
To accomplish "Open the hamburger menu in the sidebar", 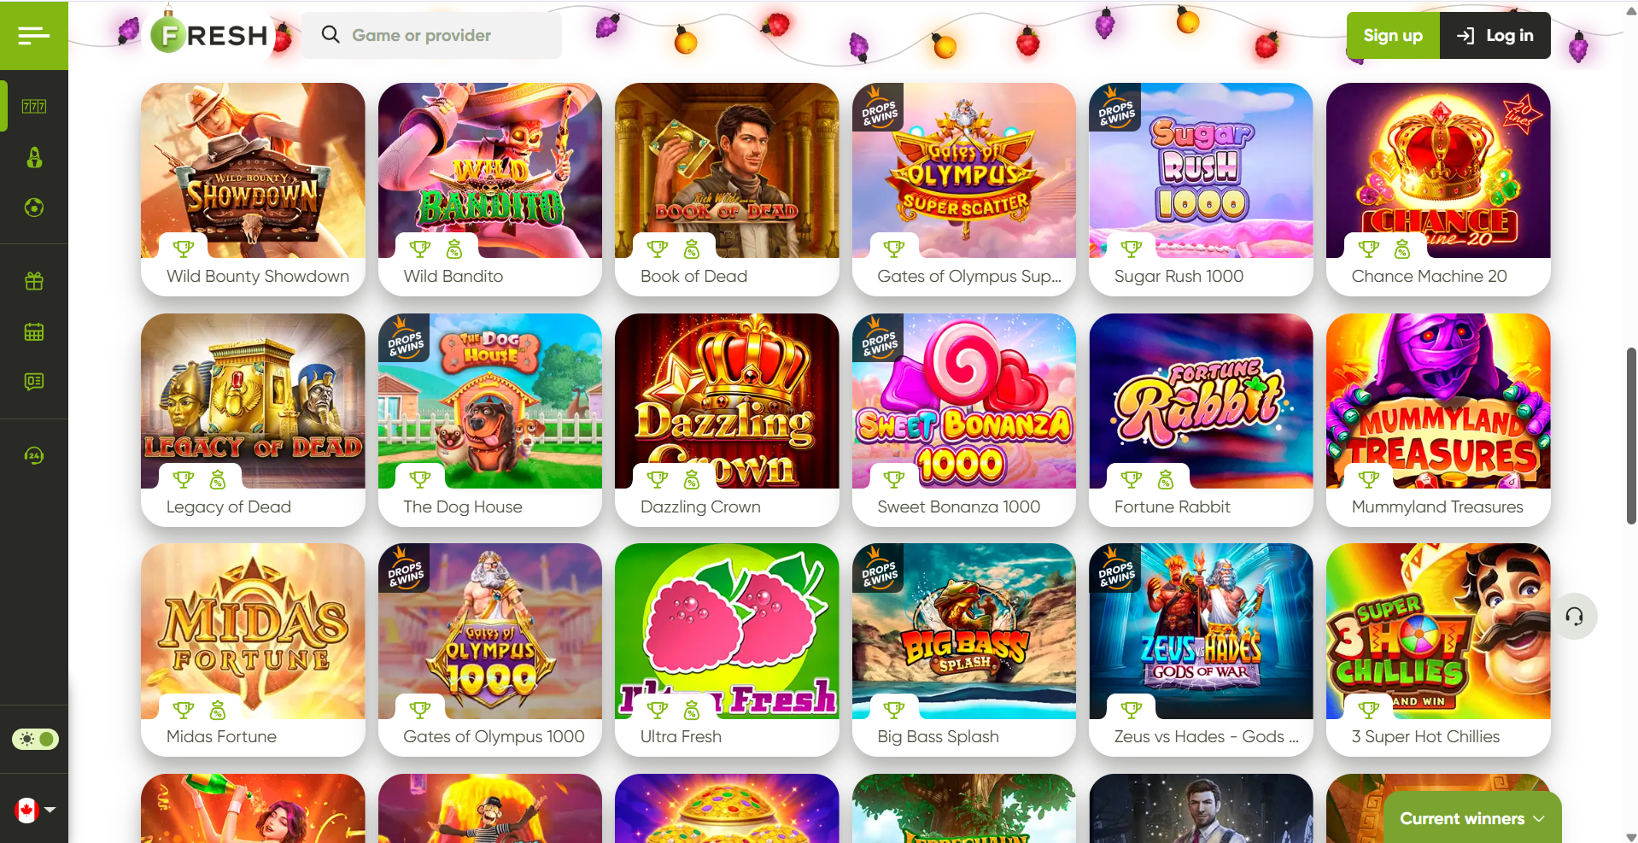I will (33, 35).
